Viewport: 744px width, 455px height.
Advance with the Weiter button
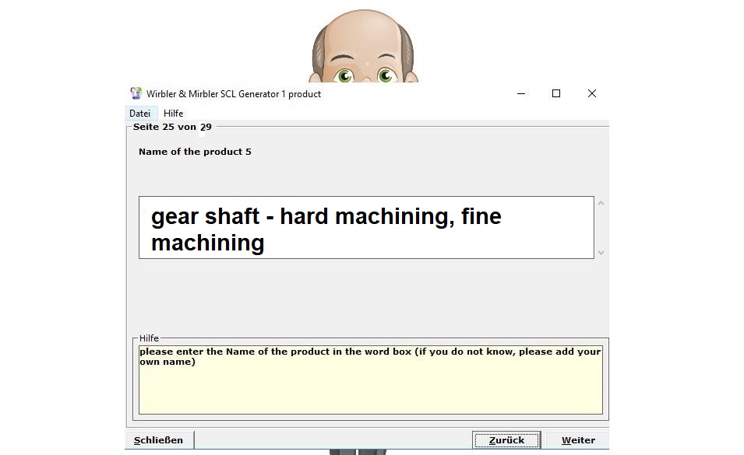pos(578,440)
